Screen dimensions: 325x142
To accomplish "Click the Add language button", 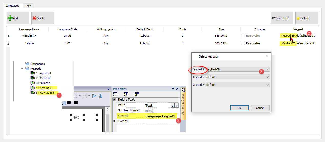I will pyautogui.click(x=18, y=18).
